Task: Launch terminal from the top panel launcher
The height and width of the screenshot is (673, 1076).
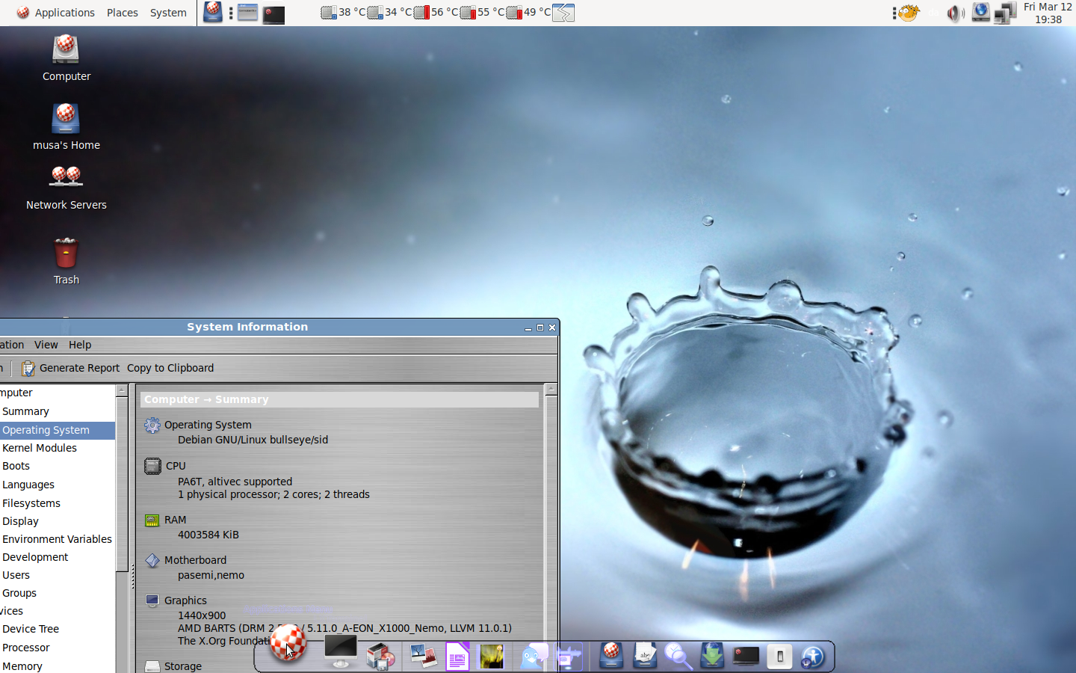Action: click(x=273, y=13)
